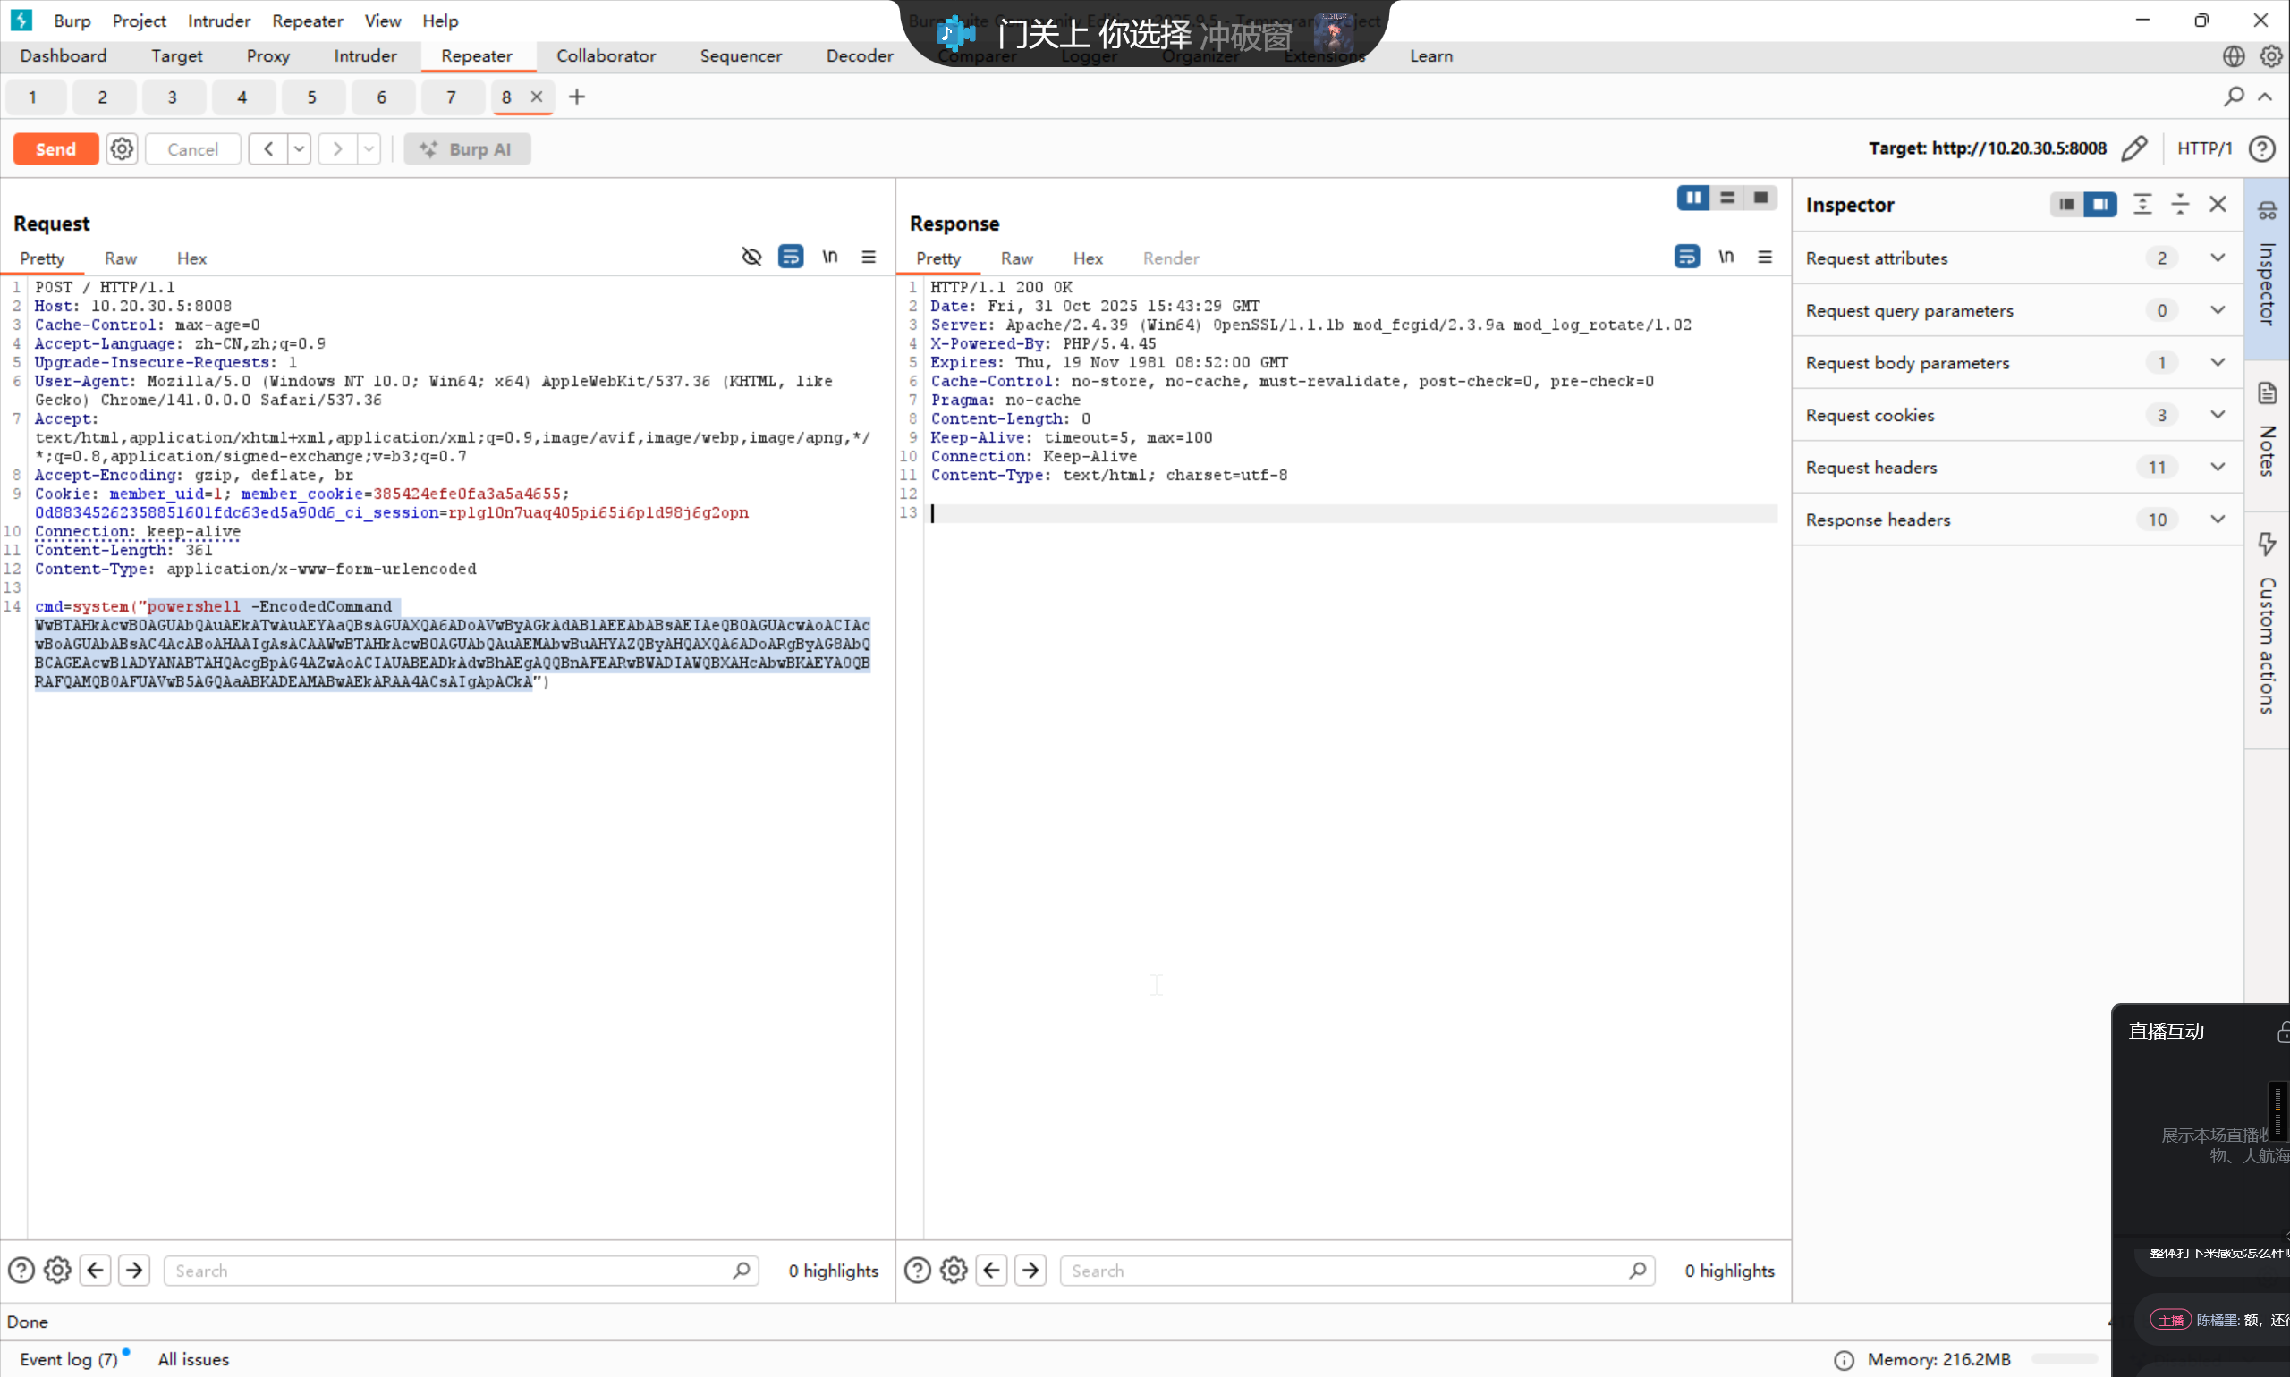Image resolution: width=2290 pixels, height=1377 pixels.
Task: Click the Repeater tab search magnifier icon
Action: (x=2234, y=97)
